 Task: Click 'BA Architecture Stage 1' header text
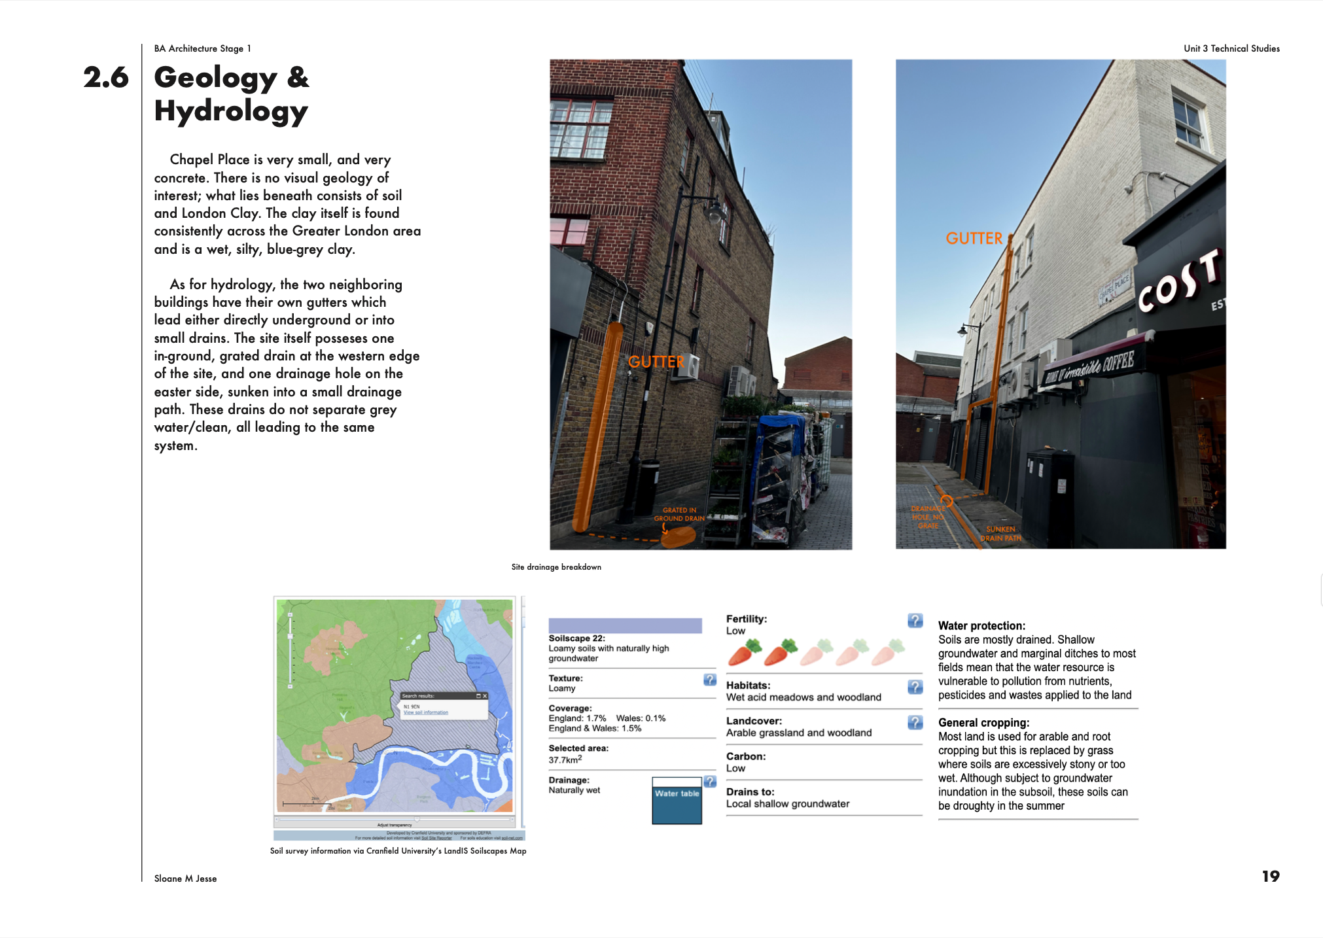[x=202, y=48]
